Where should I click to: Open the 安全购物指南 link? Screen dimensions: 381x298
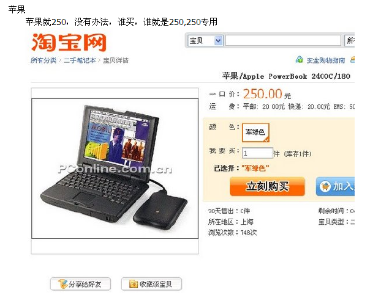pyautogui.click(x=326, y=60)
